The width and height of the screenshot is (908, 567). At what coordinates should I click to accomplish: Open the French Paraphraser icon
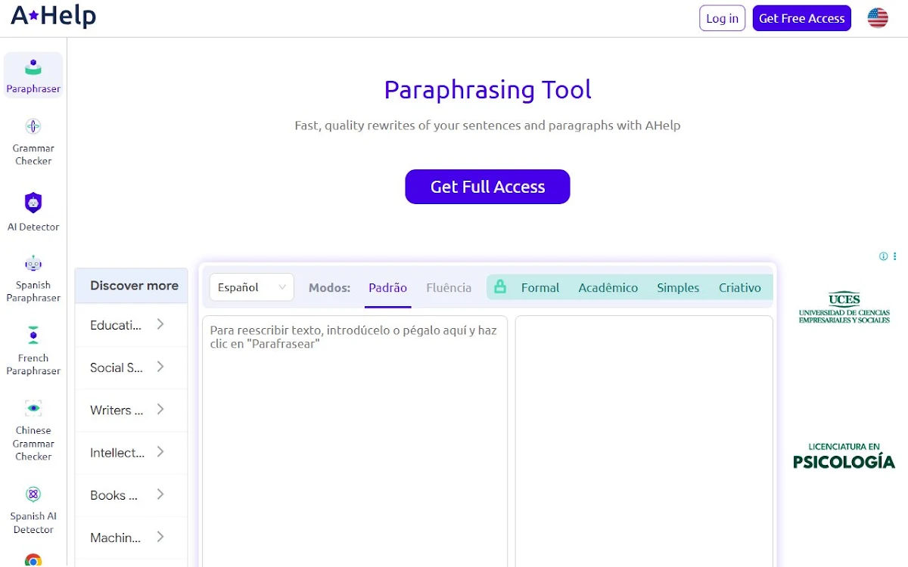33,335
